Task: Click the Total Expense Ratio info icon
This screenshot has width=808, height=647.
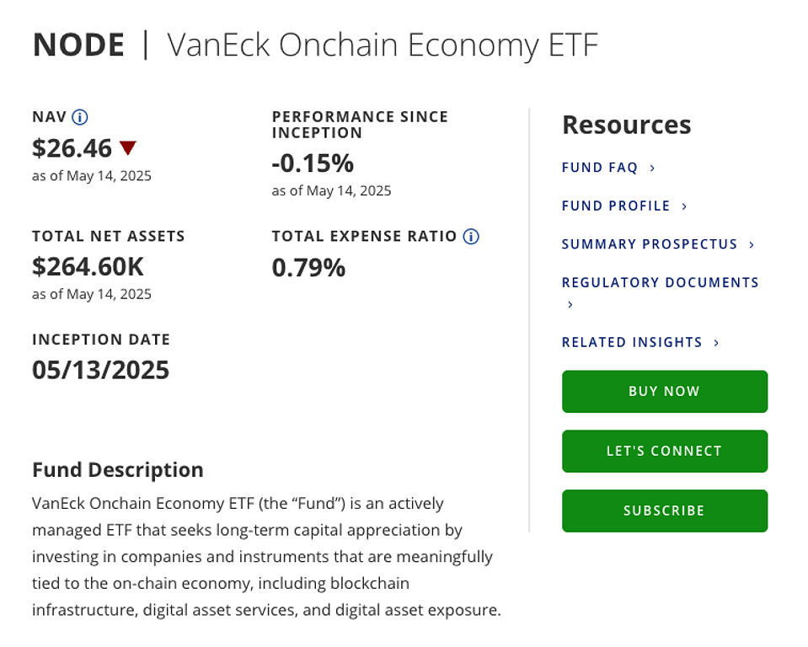Action: click(471, 237)
